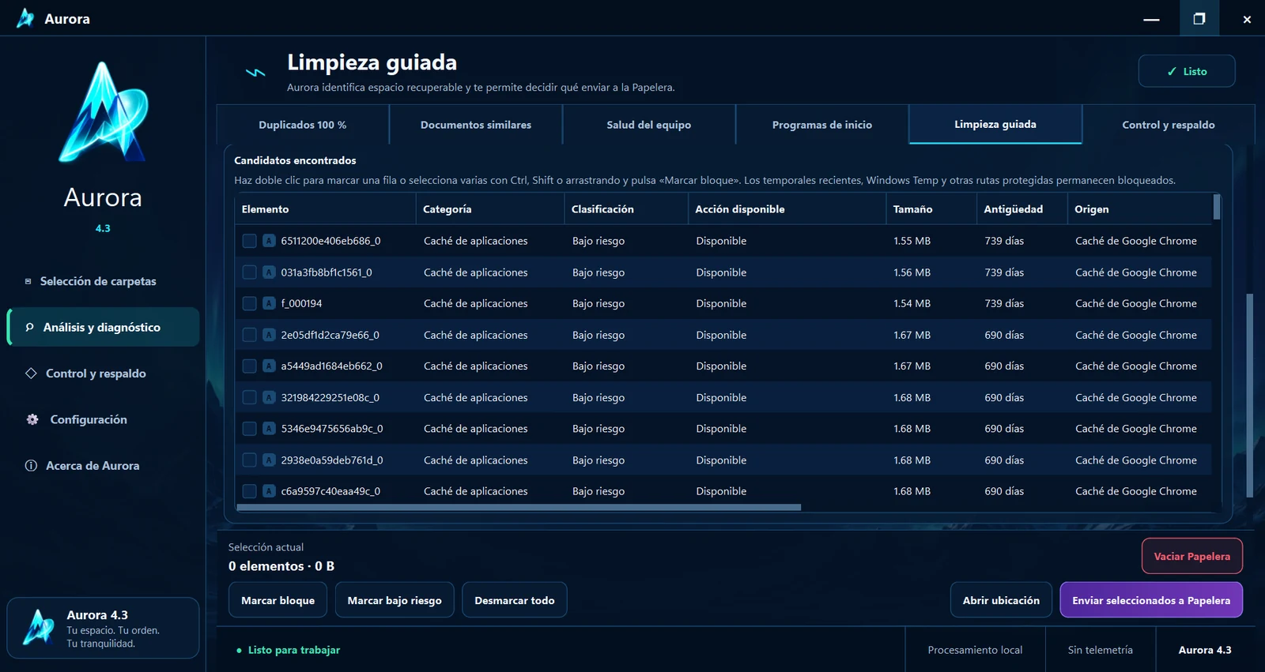1265x672 pixels.
Task: Click the Aurora 4.3 logo in the sidebar footer card
Action: click(38, 628)
